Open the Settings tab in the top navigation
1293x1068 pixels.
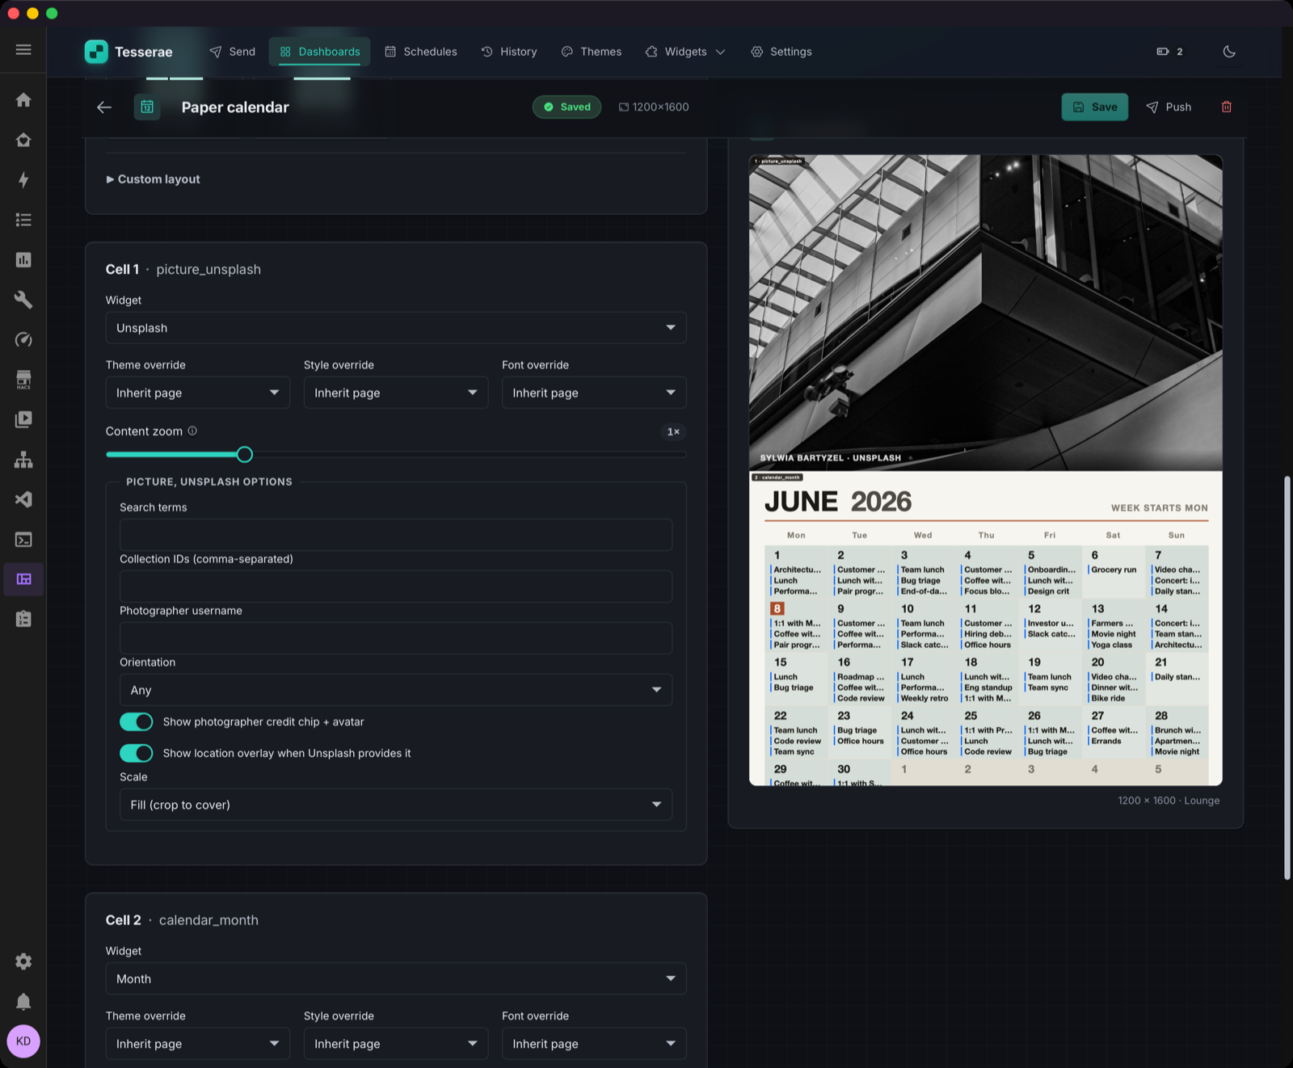pyautogui.click(x=781, y=52)
